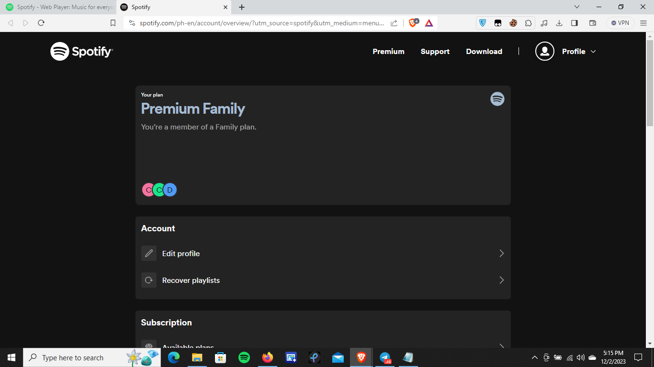Click the blue 'D' family member avatar

(170, 190)
